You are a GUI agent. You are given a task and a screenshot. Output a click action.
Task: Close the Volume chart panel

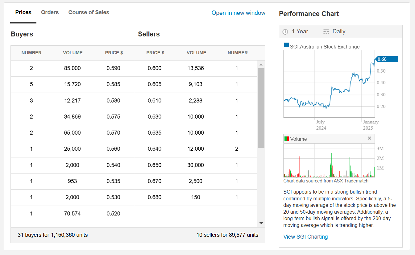tap(369, 138)
